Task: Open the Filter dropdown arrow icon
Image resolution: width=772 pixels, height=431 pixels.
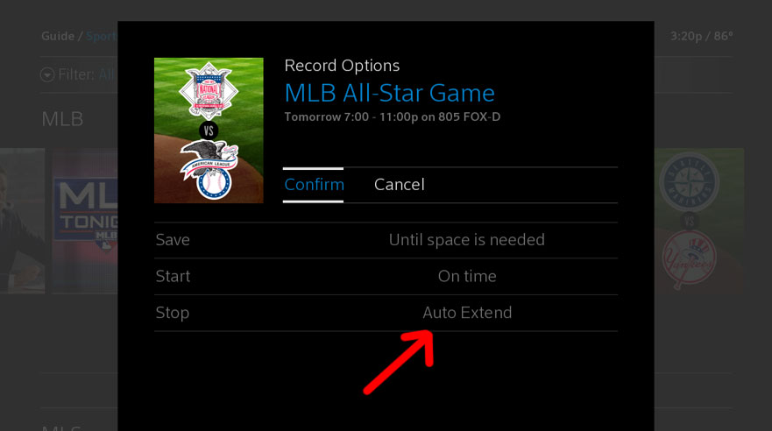Action: tap(47, 74)
